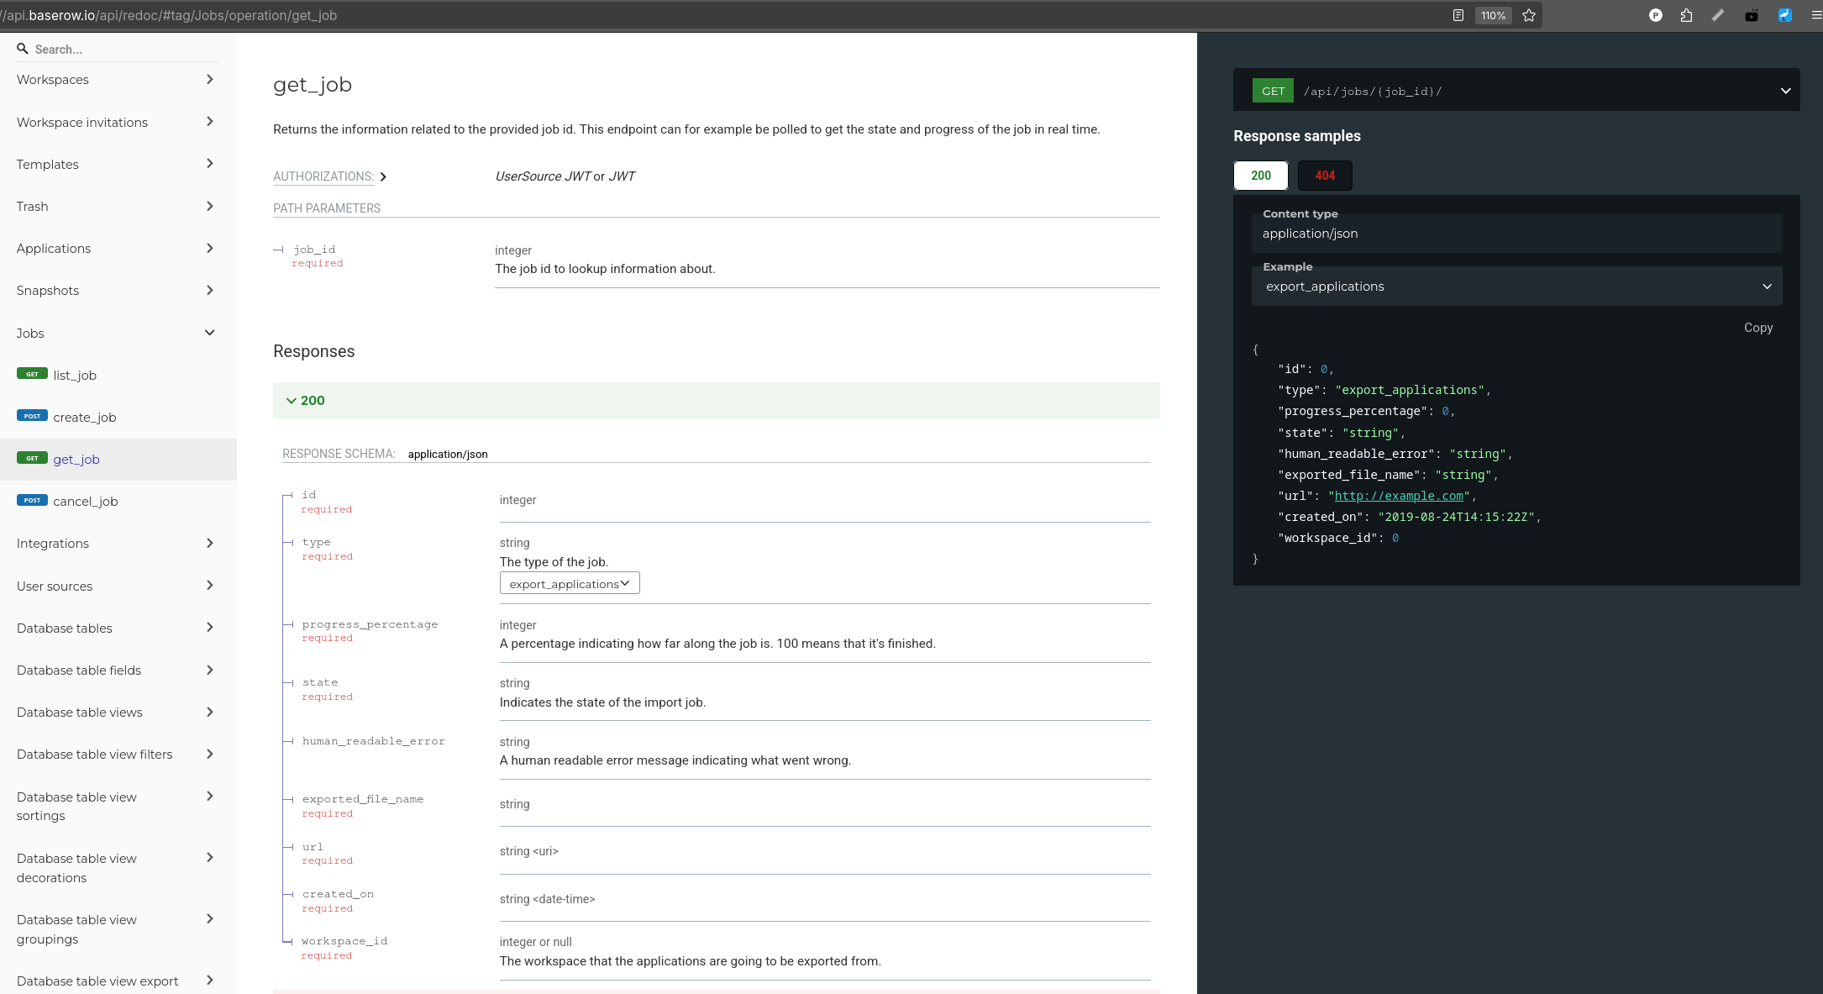Follow the http://example.com link in JSON
Viewport: 1823px width, 994px height.
click(1399, 496)
